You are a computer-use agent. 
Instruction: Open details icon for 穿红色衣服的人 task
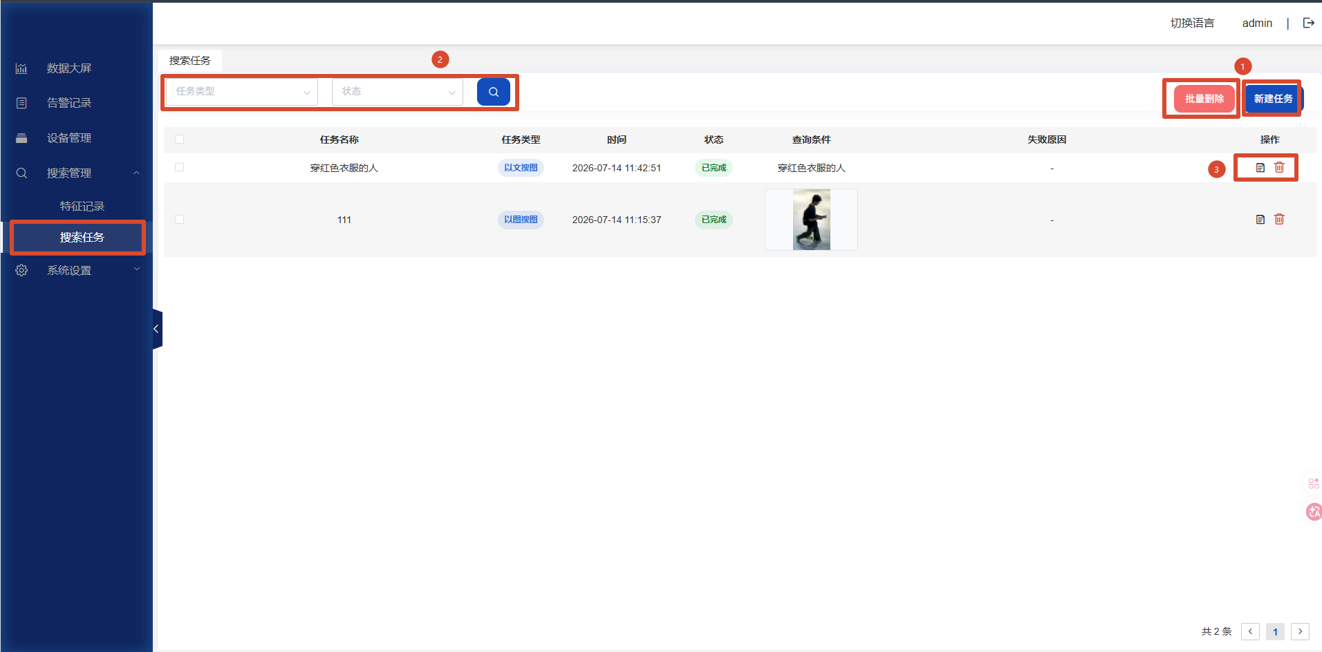click(x=1260, y=168)
